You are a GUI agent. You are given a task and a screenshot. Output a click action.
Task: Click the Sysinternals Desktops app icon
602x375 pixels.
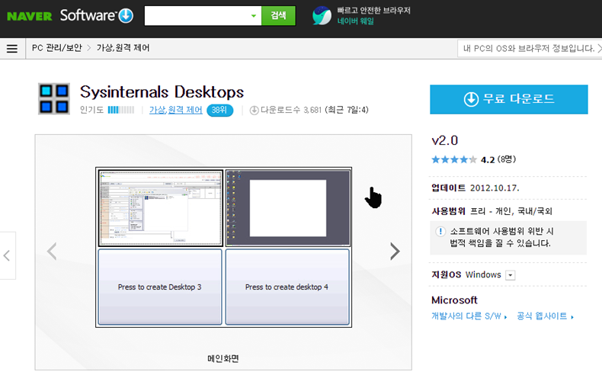click(x=54, y=98)
